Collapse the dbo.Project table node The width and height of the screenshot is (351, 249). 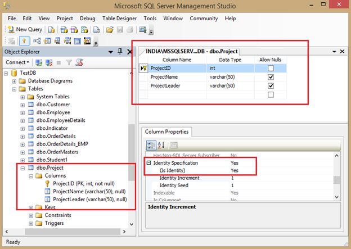(x=22, y=168)
